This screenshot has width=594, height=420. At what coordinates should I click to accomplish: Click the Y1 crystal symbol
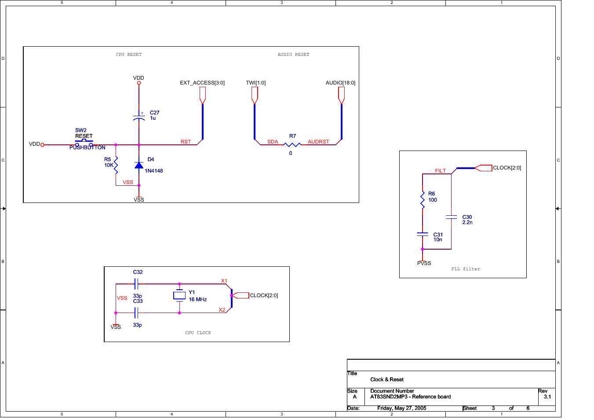[x=179, y=295]
